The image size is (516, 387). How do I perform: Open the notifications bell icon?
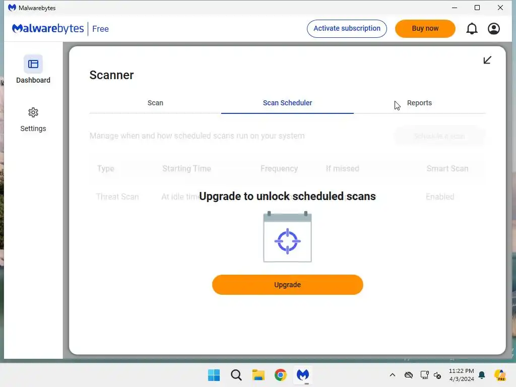coord(472,29)
